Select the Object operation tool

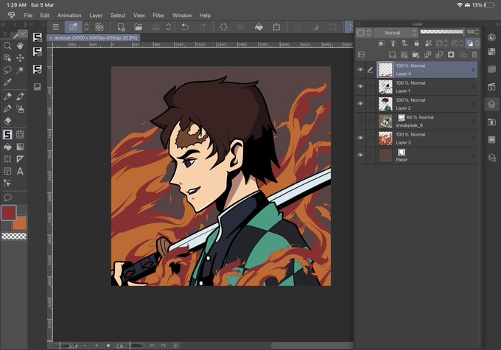coord(7,58)
